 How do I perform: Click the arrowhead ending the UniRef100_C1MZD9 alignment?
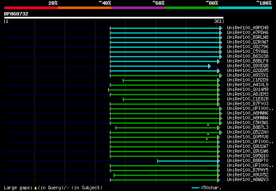[x=219, y=81]
